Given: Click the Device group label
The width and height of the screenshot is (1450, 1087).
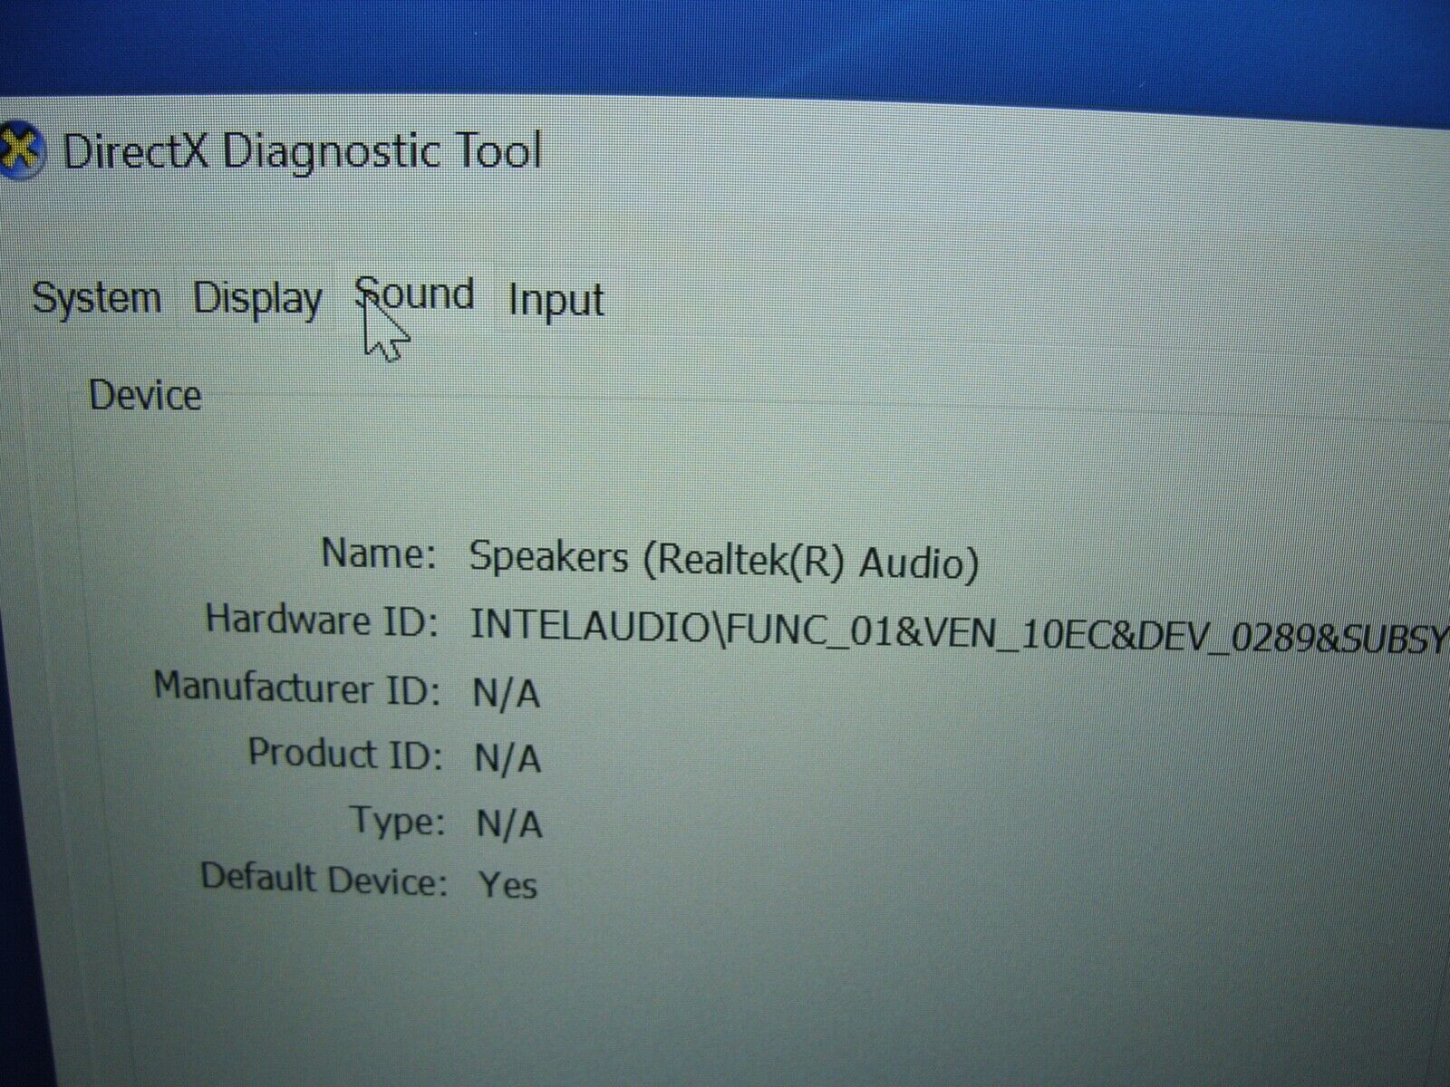Looking at the screenshot, I should (145, 396).
